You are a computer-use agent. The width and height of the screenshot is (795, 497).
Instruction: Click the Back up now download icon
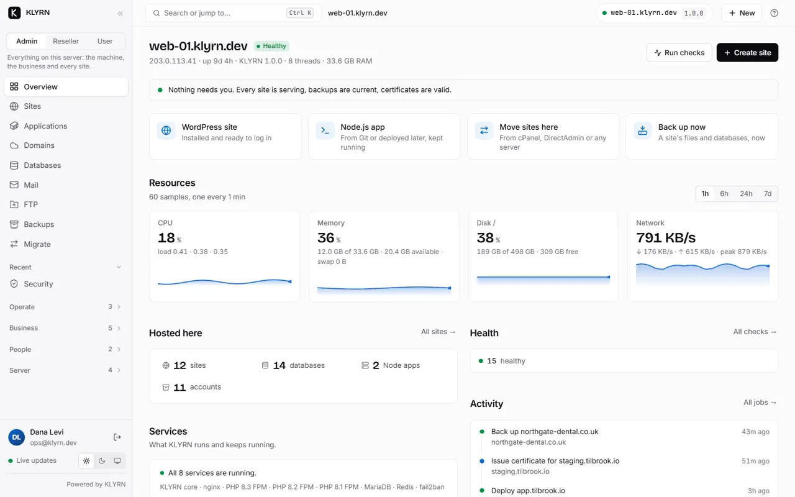[643, 130]
